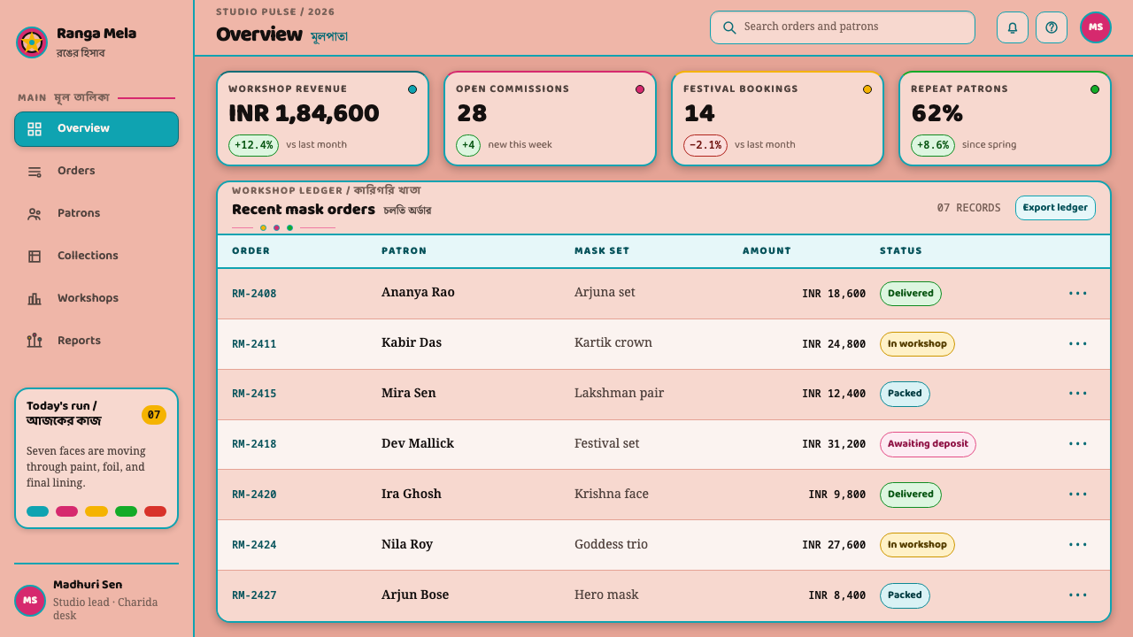Open row actions for order RM-2424
The height and width of the screenshot is (637, 1133).
point(1078,545)
